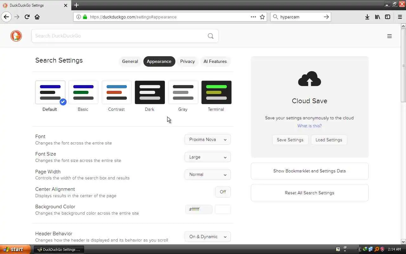Click the orange magnifier tray icon
Image resolution: width=406 pixels, height=254 pixels.
pos(377,249)
